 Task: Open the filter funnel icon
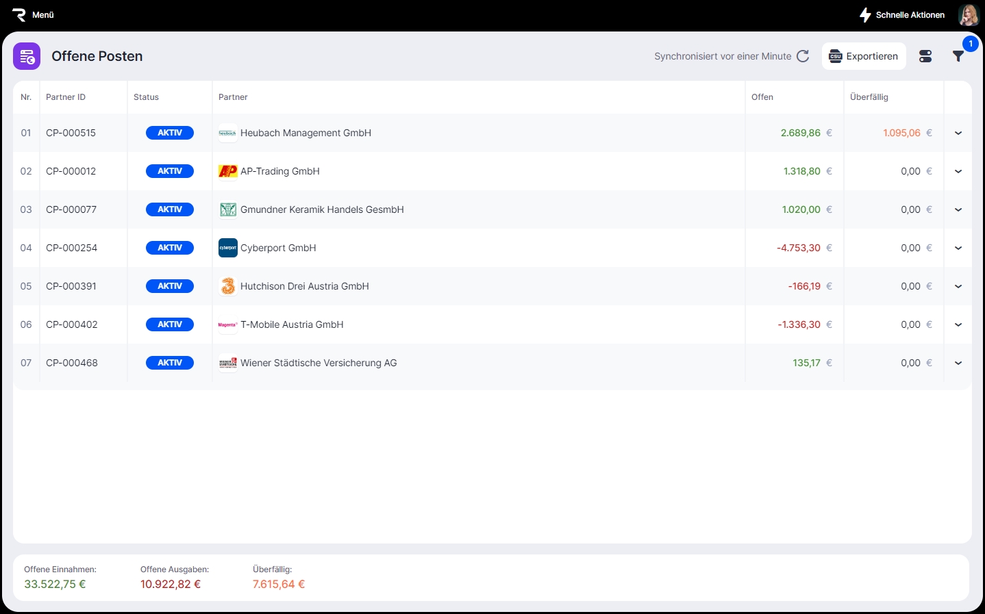(958, 56)
